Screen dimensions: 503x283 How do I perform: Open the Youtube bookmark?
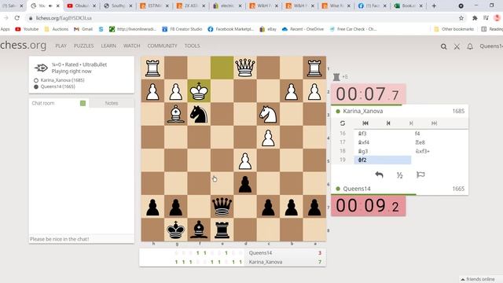(27, 29)
